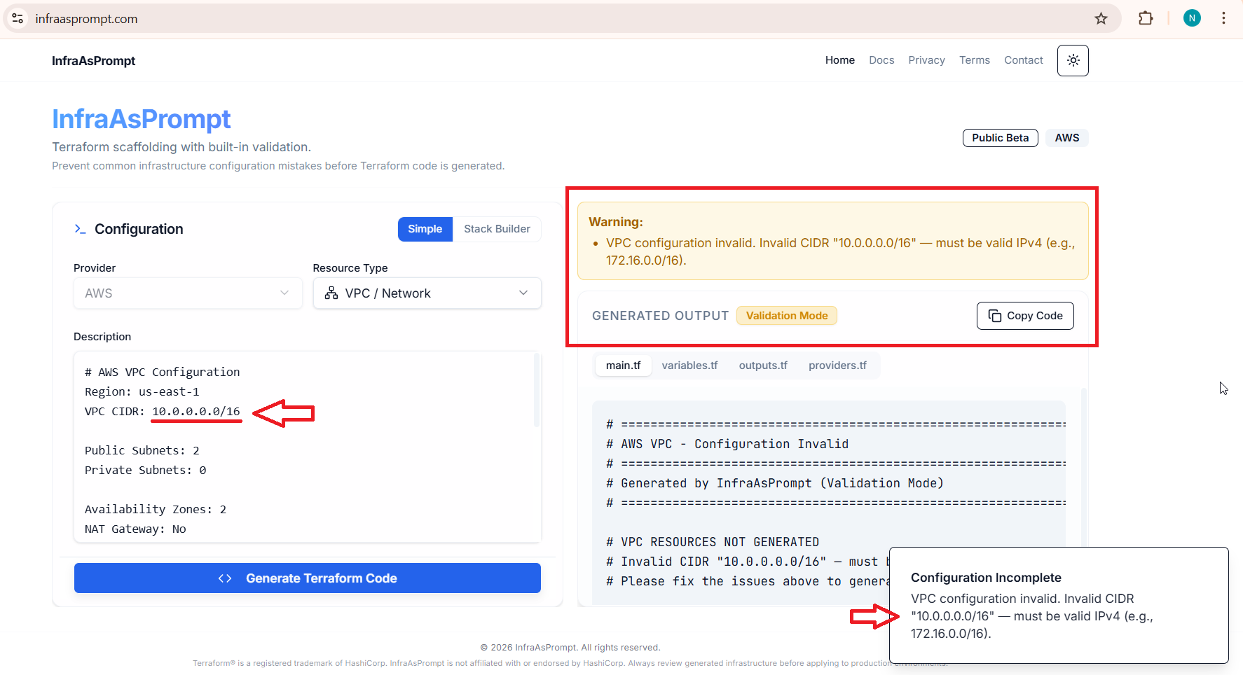The image size is (1243, 675).
Task: Click the bookmark star icon in address bar
Action: coord(1101,19)
